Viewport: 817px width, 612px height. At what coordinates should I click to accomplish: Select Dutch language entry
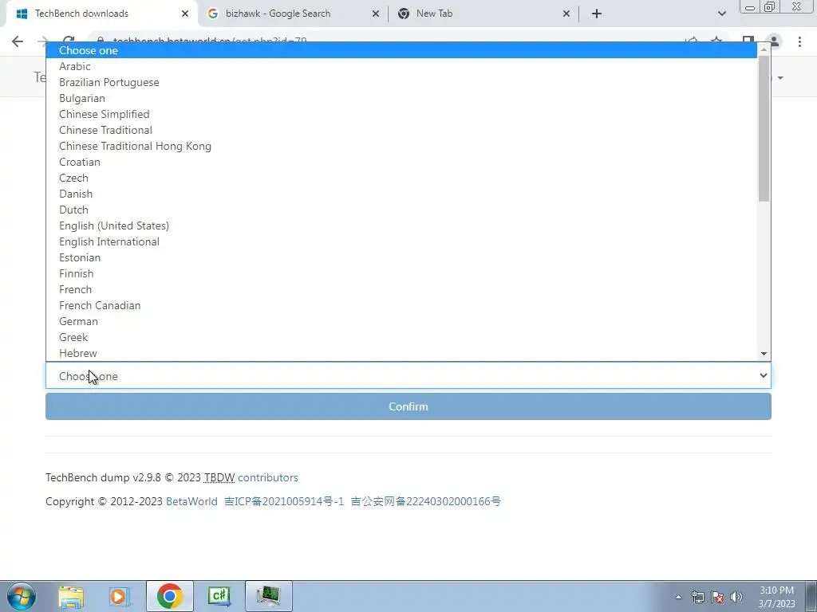coord(401,210)
